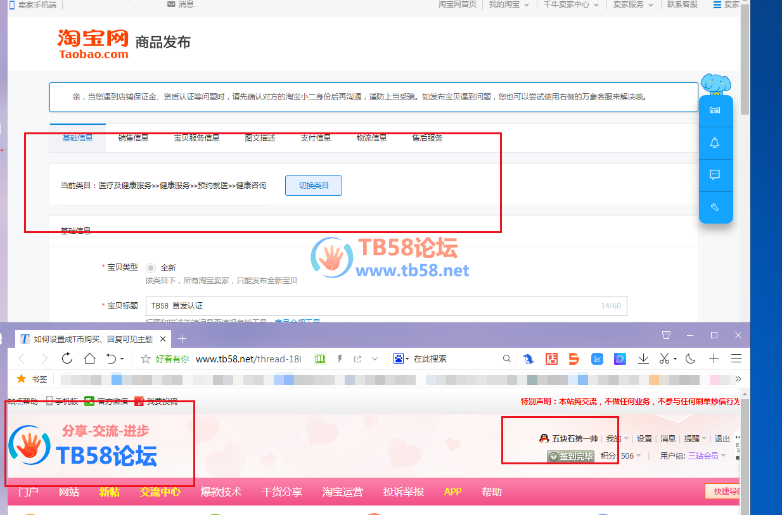This screenshot has height=515, width=782.
Task: Click the browser skin shirt icon
Action: point(666,335)
